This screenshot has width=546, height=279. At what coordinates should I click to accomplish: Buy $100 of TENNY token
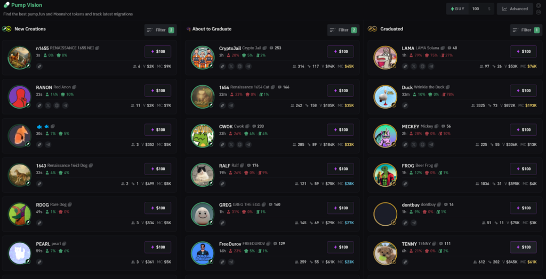point(524,247)
